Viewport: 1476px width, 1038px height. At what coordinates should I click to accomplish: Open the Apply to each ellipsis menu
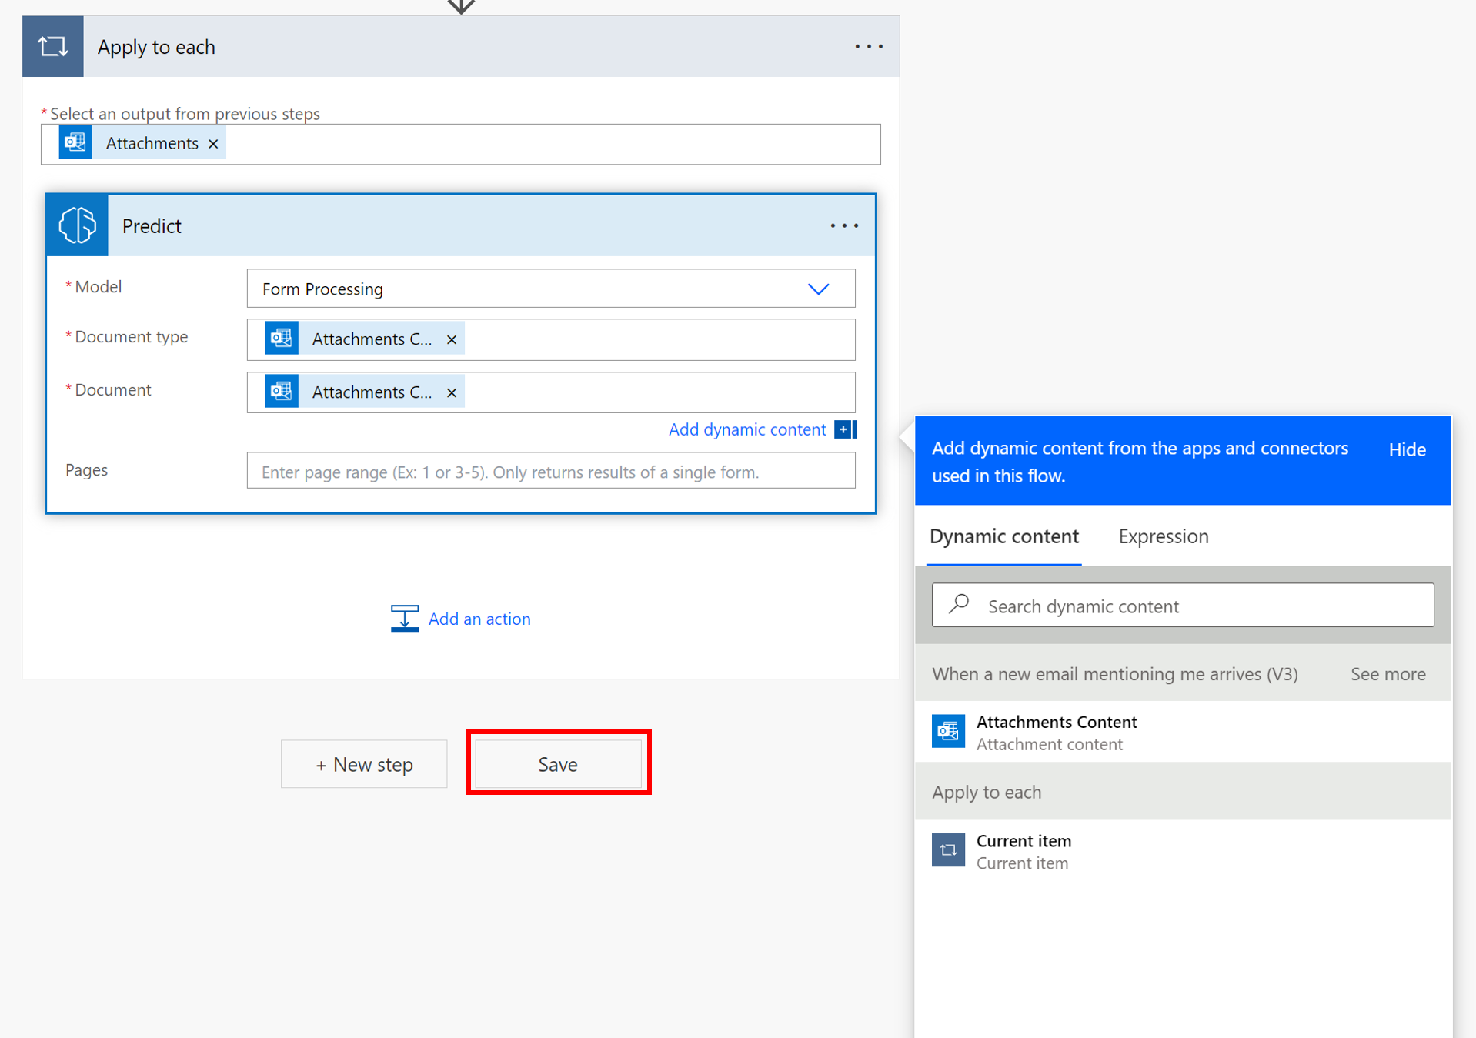(869, 47)
